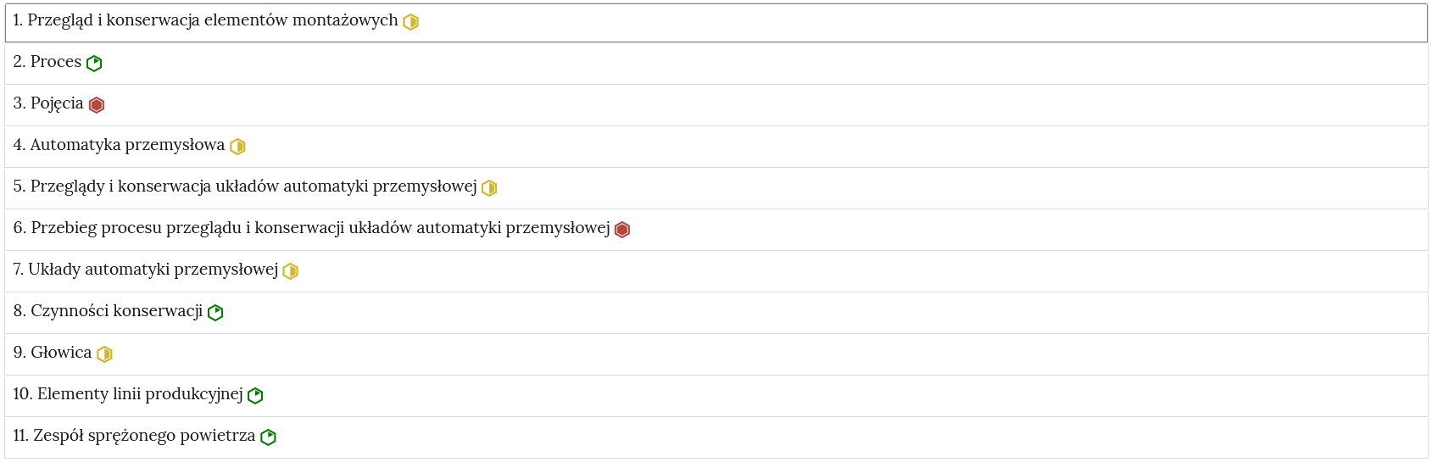Click yellow hexagon icon next to 'Głowica'

[x=104, y=354]
